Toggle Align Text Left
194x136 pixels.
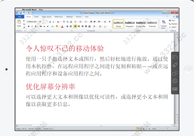[x=75, y=26]
